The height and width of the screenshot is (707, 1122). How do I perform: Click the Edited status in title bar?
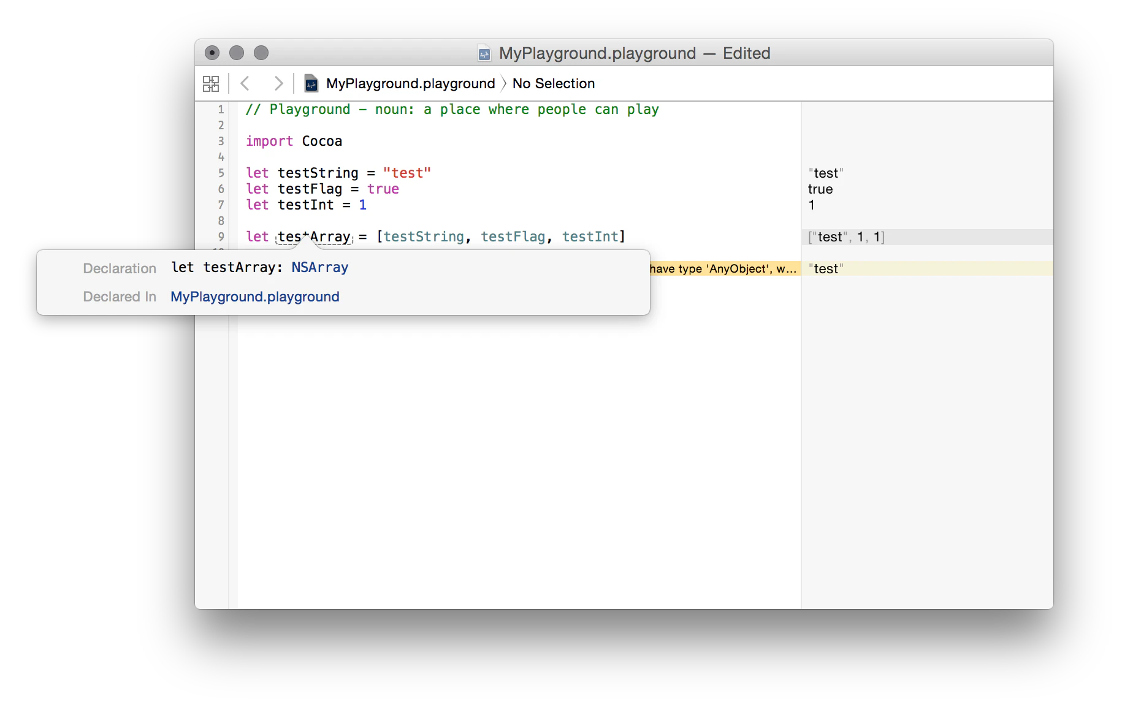pyautogui.click(x=746, y=53)
